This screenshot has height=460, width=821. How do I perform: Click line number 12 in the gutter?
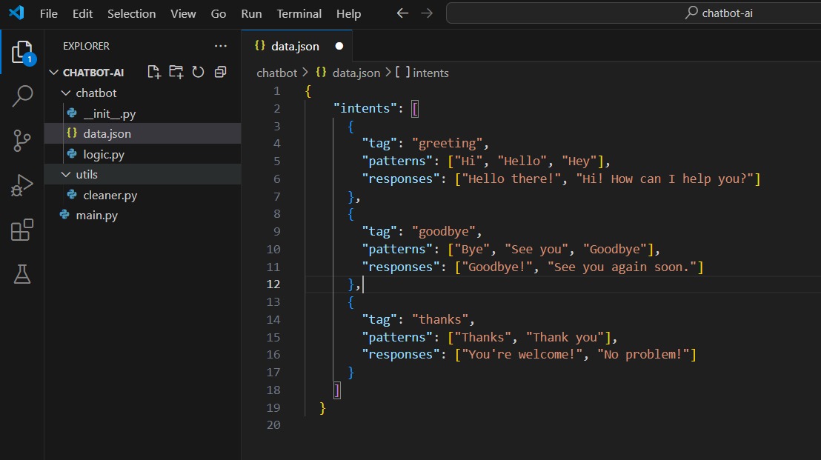[x=273, y=284]
